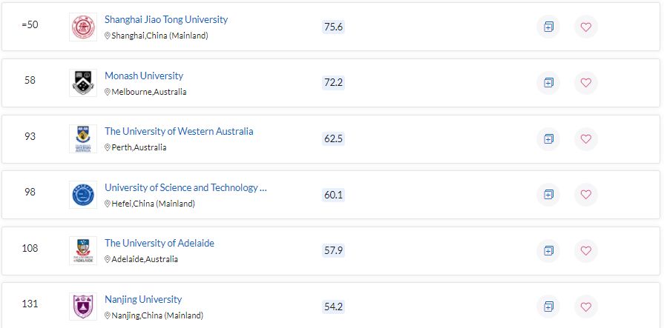Save University of Adelaide to favorites

(585, 251)
